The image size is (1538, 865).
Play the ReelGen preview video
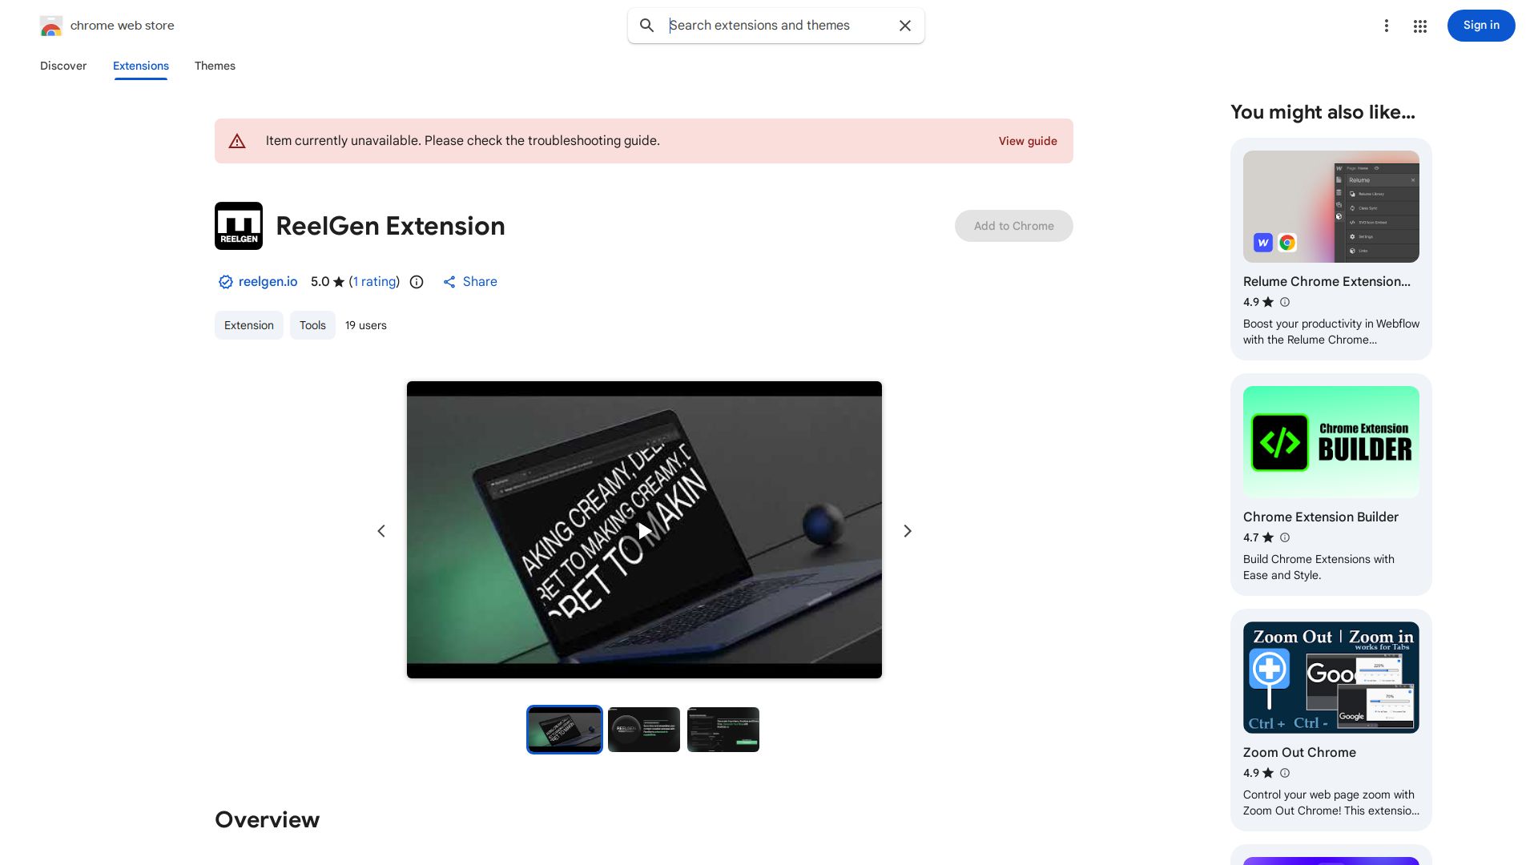coord(644,530)
